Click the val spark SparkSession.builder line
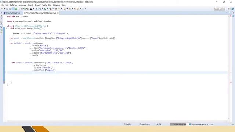 coord(62,38)
